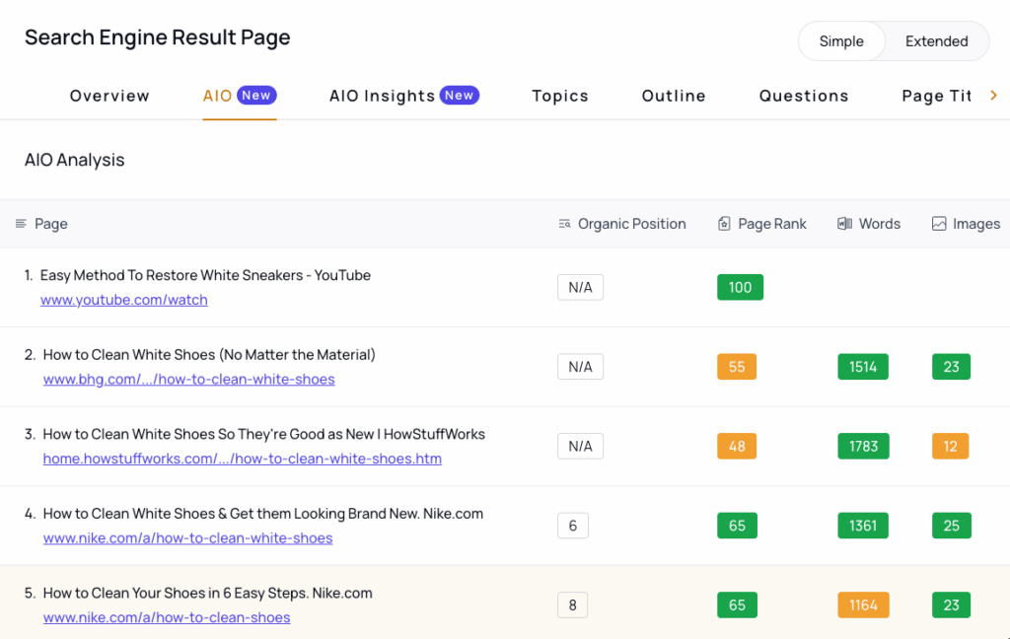Click the New badge on AIO Insights
Viewport: 1010px width, 639px height.
pos(460,96)
